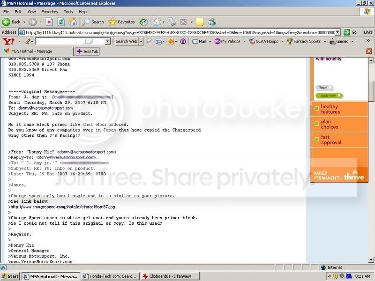Viewport: 375px width, 281px height.
Task: Expand the Back button history dropdown
Action: [24, 22]
